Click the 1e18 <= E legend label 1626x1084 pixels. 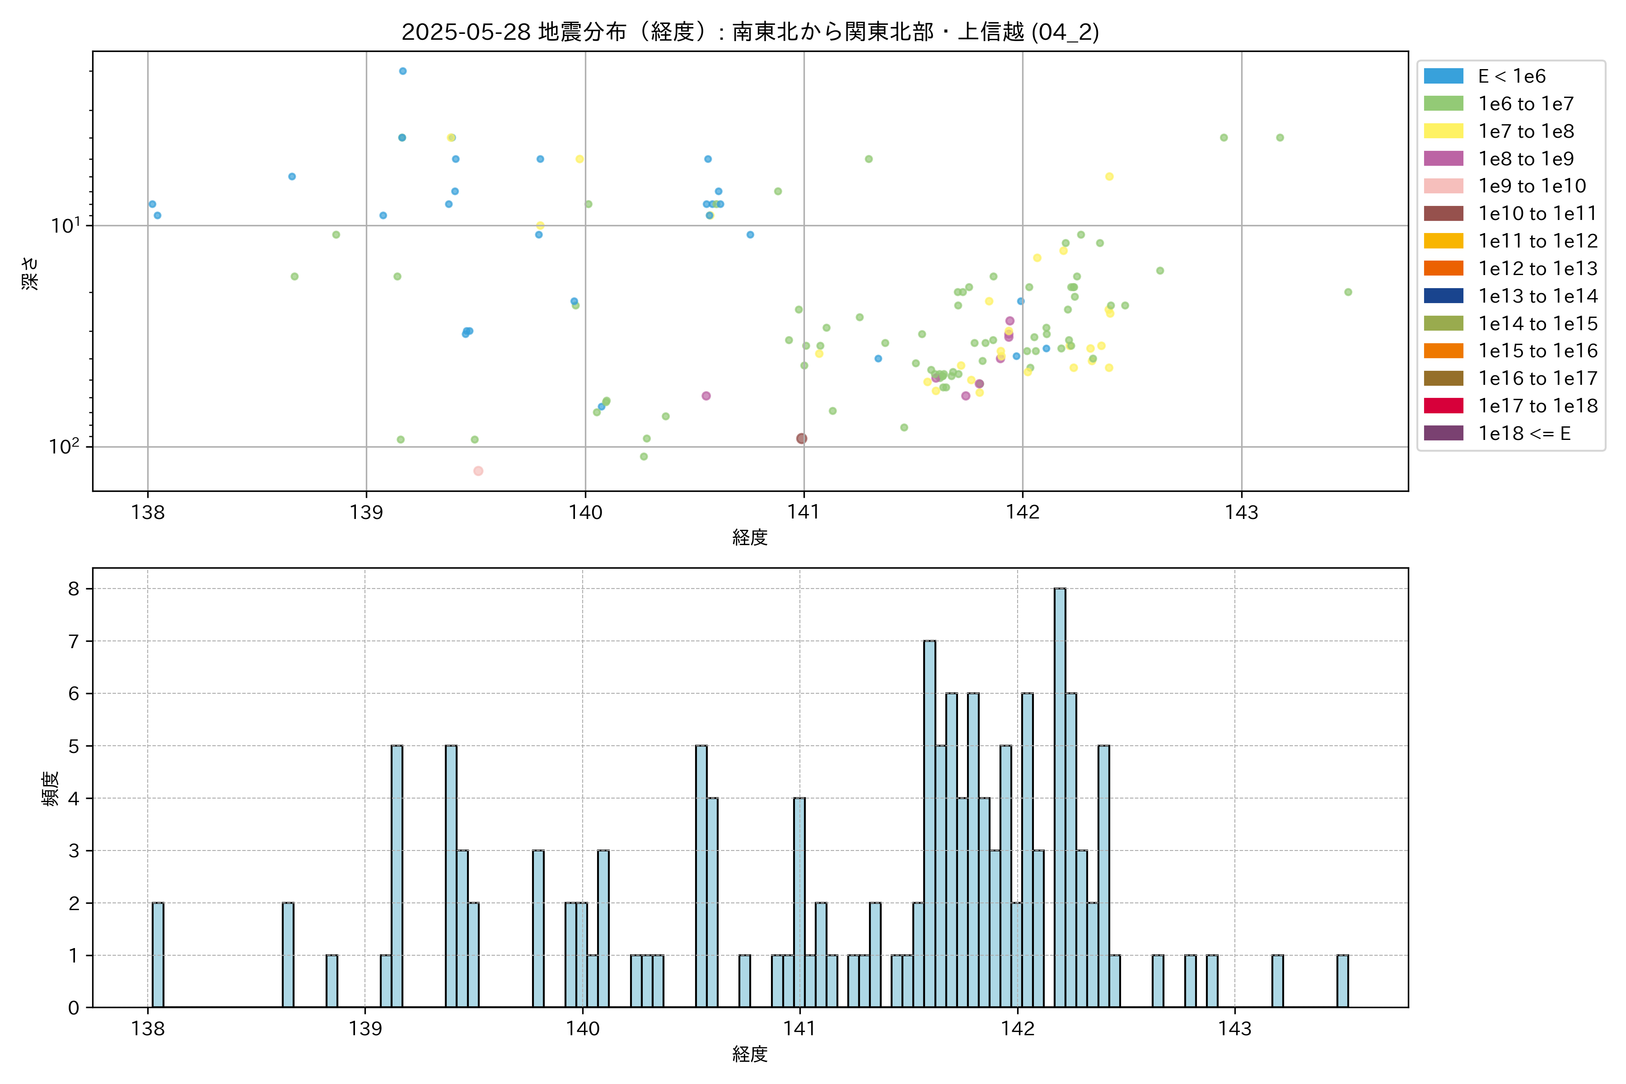[1523, 434]
